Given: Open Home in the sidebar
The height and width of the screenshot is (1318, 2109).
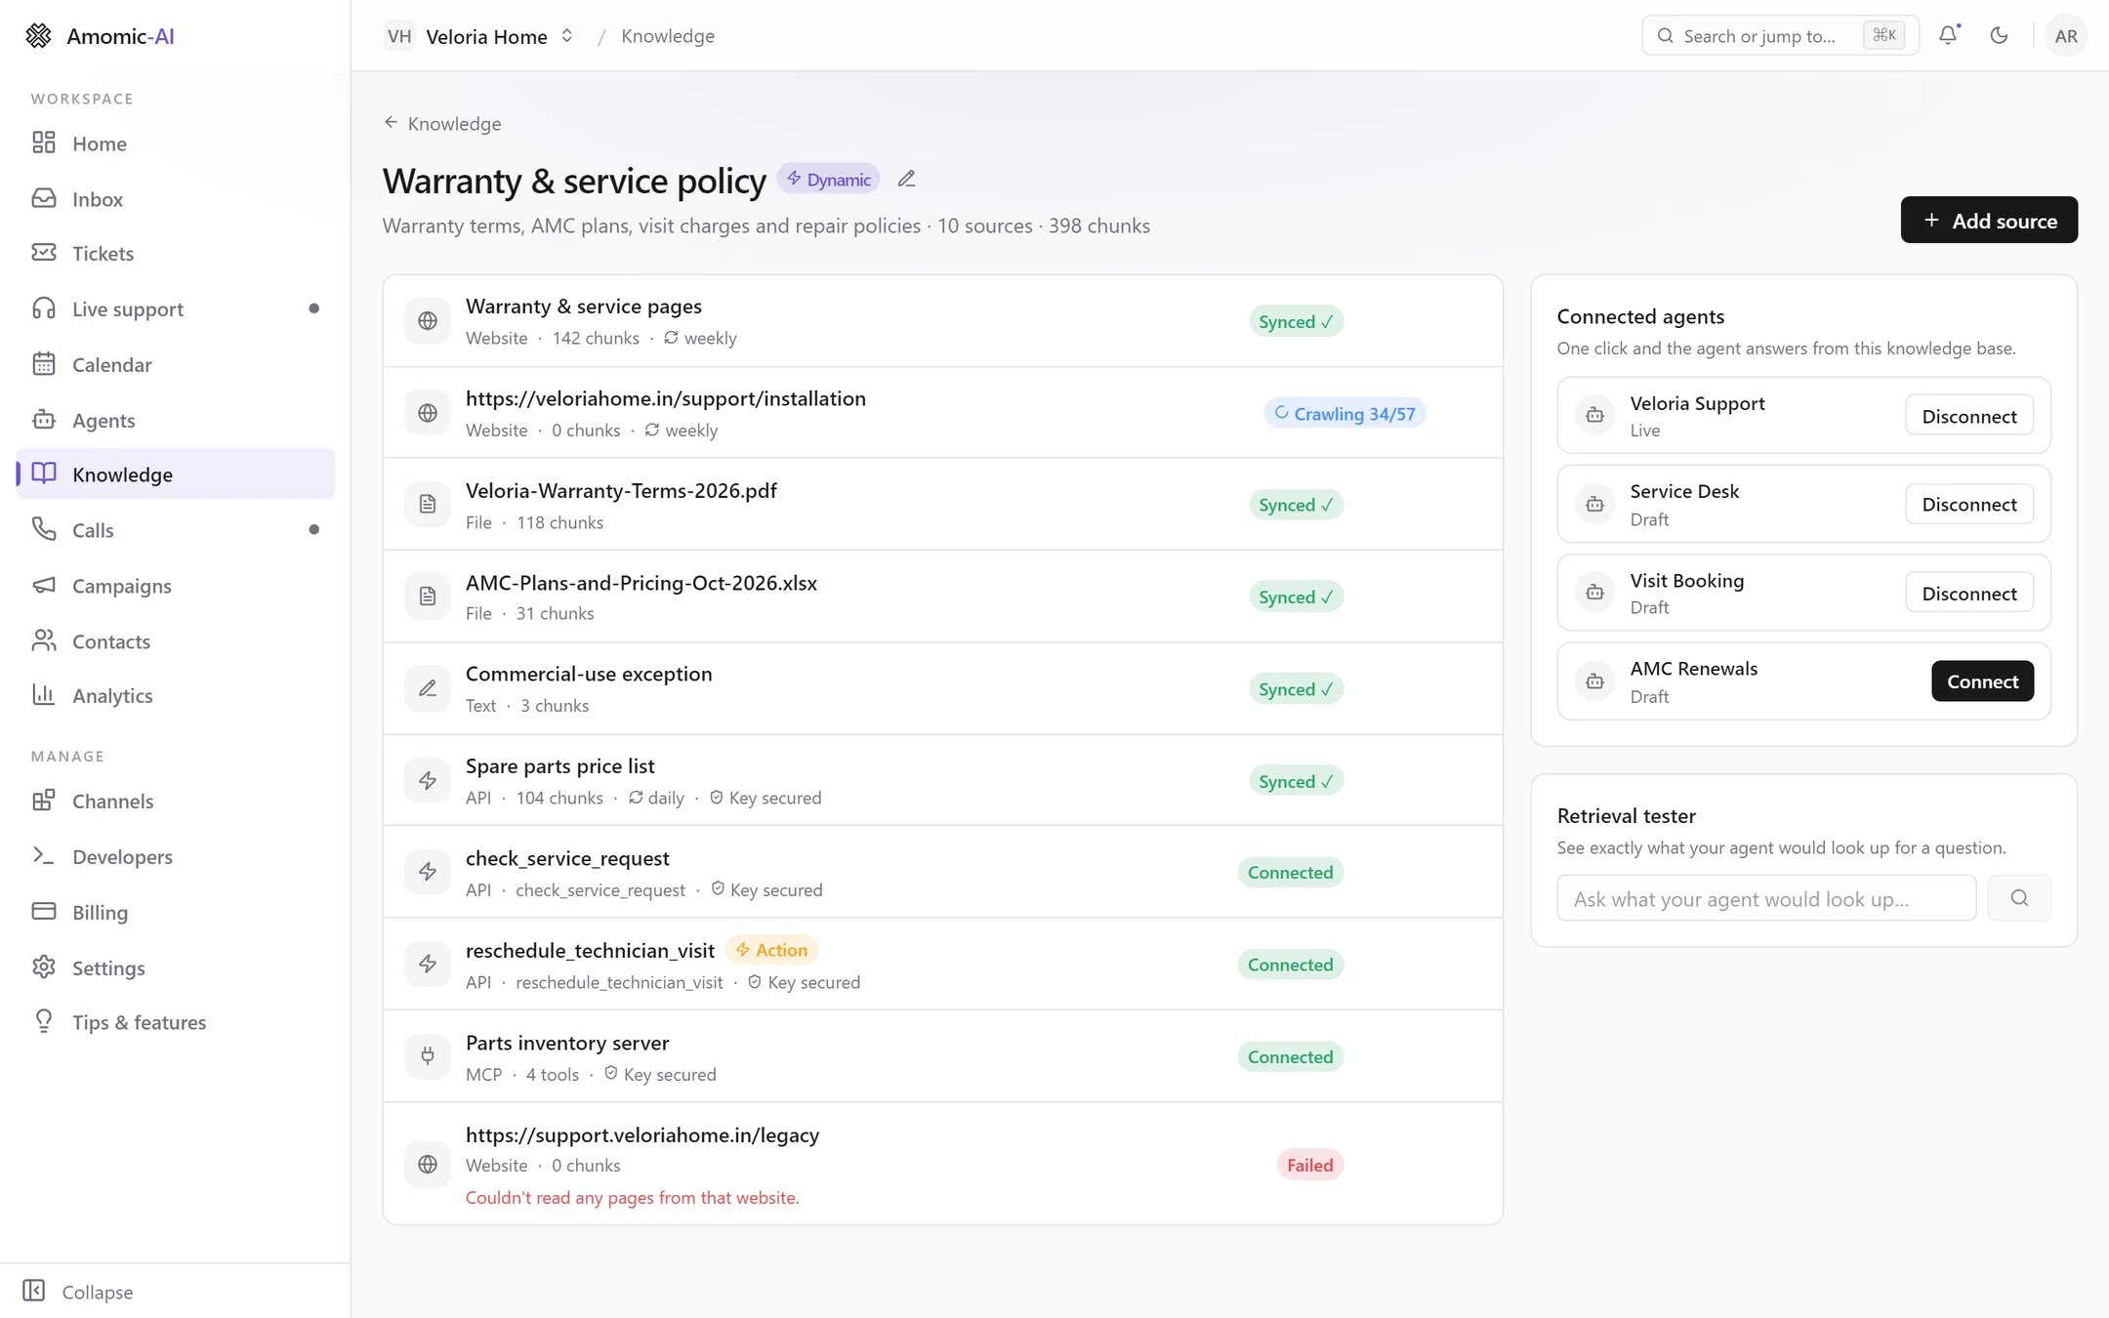Looking at the screenshot, I should click(176, 144).
